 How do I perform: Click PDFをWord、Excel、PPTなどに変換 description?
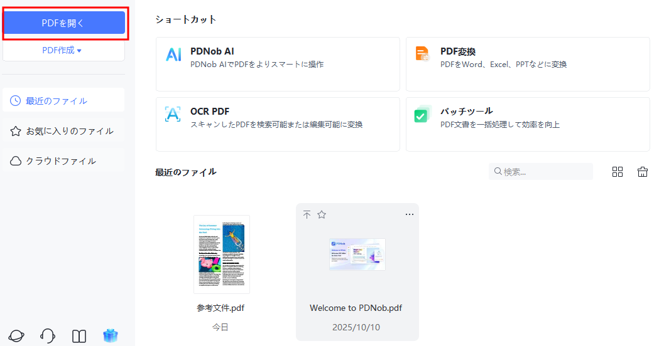(x=503, y=64)
